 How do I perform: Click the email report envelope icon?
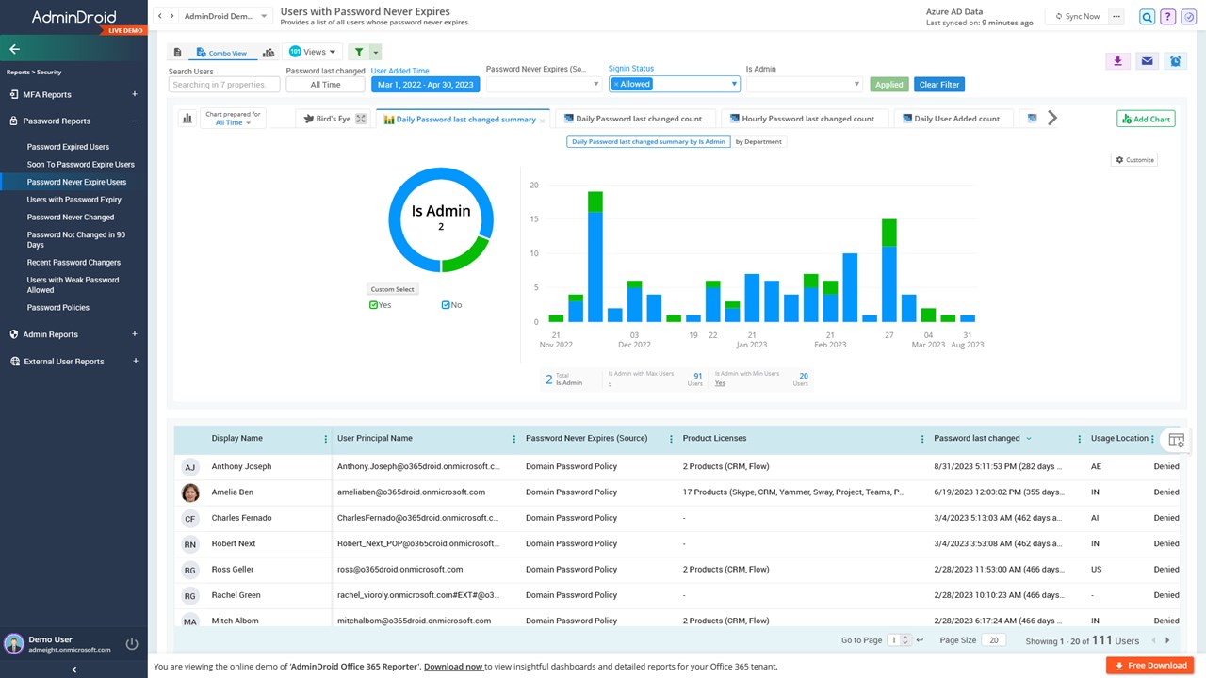[1147, 61]
